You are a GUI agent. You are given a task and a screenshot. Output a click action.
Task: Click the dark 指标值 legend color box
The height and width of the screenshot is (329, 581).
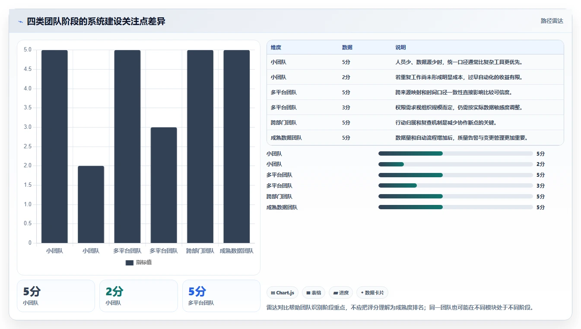130,262
